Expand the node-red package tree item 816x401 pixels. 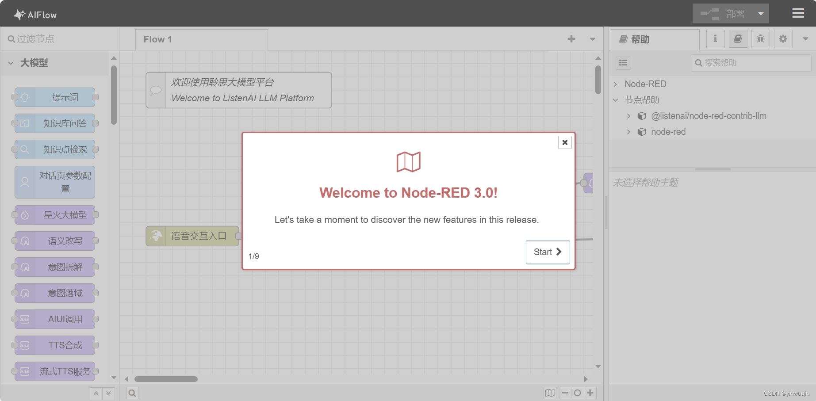click(628, 132)
